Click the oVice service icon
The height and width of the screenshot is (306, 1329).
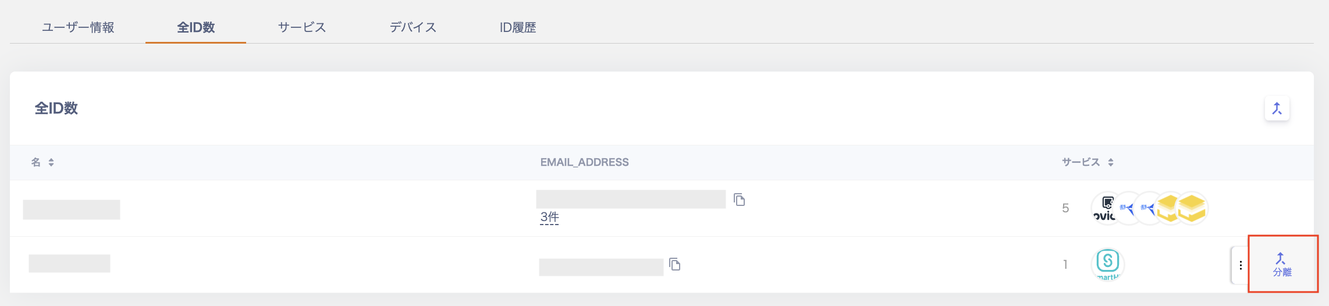[1104, 208]
